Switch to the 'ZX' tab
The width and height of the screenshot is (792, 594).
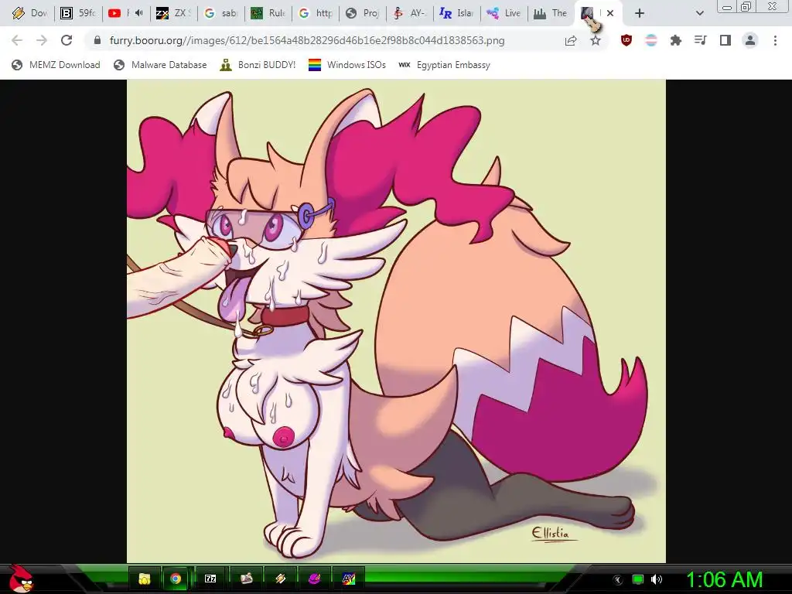click(174, 13)
